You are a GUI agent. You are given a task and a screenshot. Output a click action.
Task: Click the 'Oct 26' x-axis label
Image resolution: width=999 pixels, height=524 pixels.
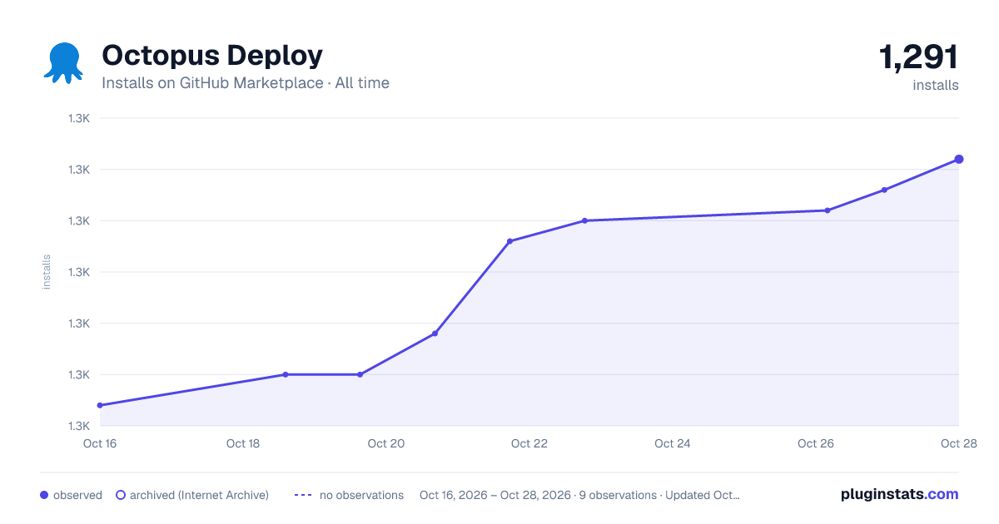pyautogui.click(x=816, y=443)
